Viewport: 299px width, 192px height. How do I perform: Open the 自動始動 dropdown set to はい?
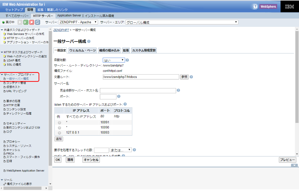click(x=114, y=60)
